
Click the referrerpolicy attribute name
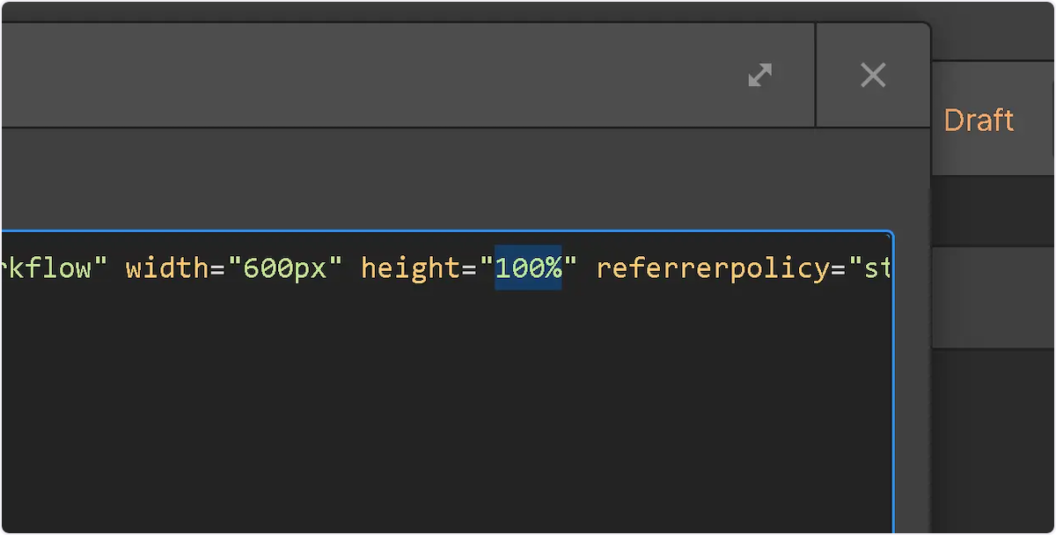[x=714, y=268]
